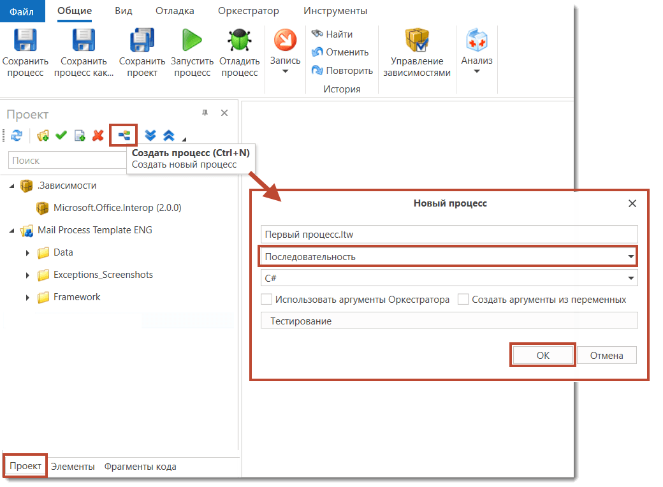The width and height of the screenshot is (663, 487).
Task: Run the process with Запустить процесс
Action: coord(192,42)
